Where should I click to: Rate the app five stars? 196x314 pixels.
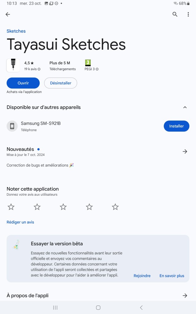click(115, 207)
